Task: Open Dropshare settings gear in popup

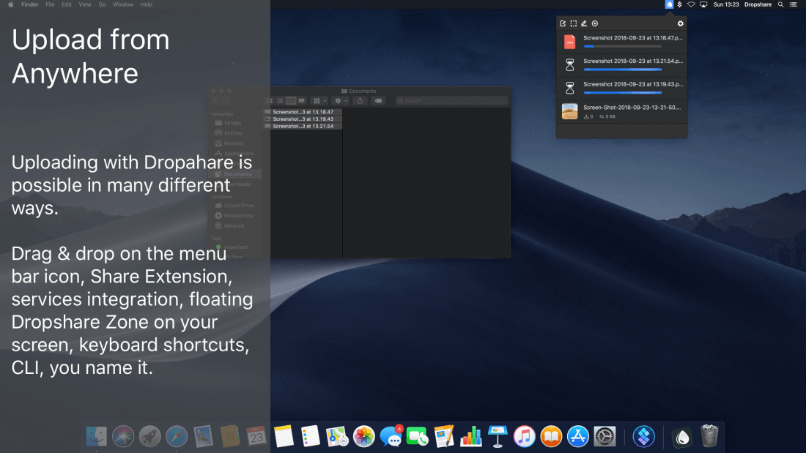Action: [681, 23]
